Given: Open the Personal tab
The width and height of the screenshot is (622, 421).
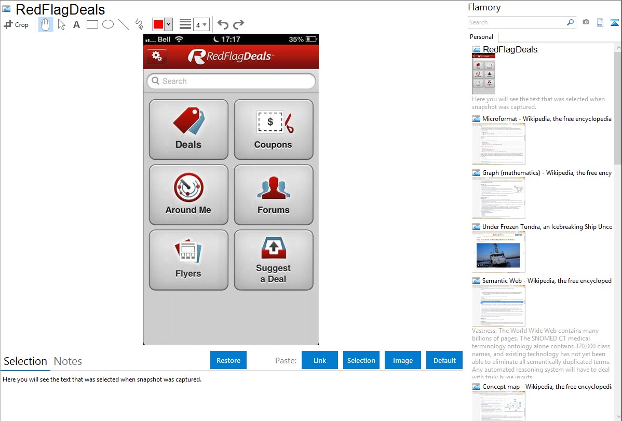Looking at the screenshot, I should (x=481, y=37).
